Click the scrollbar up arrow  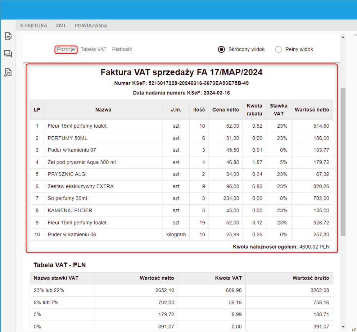point(343,37)
